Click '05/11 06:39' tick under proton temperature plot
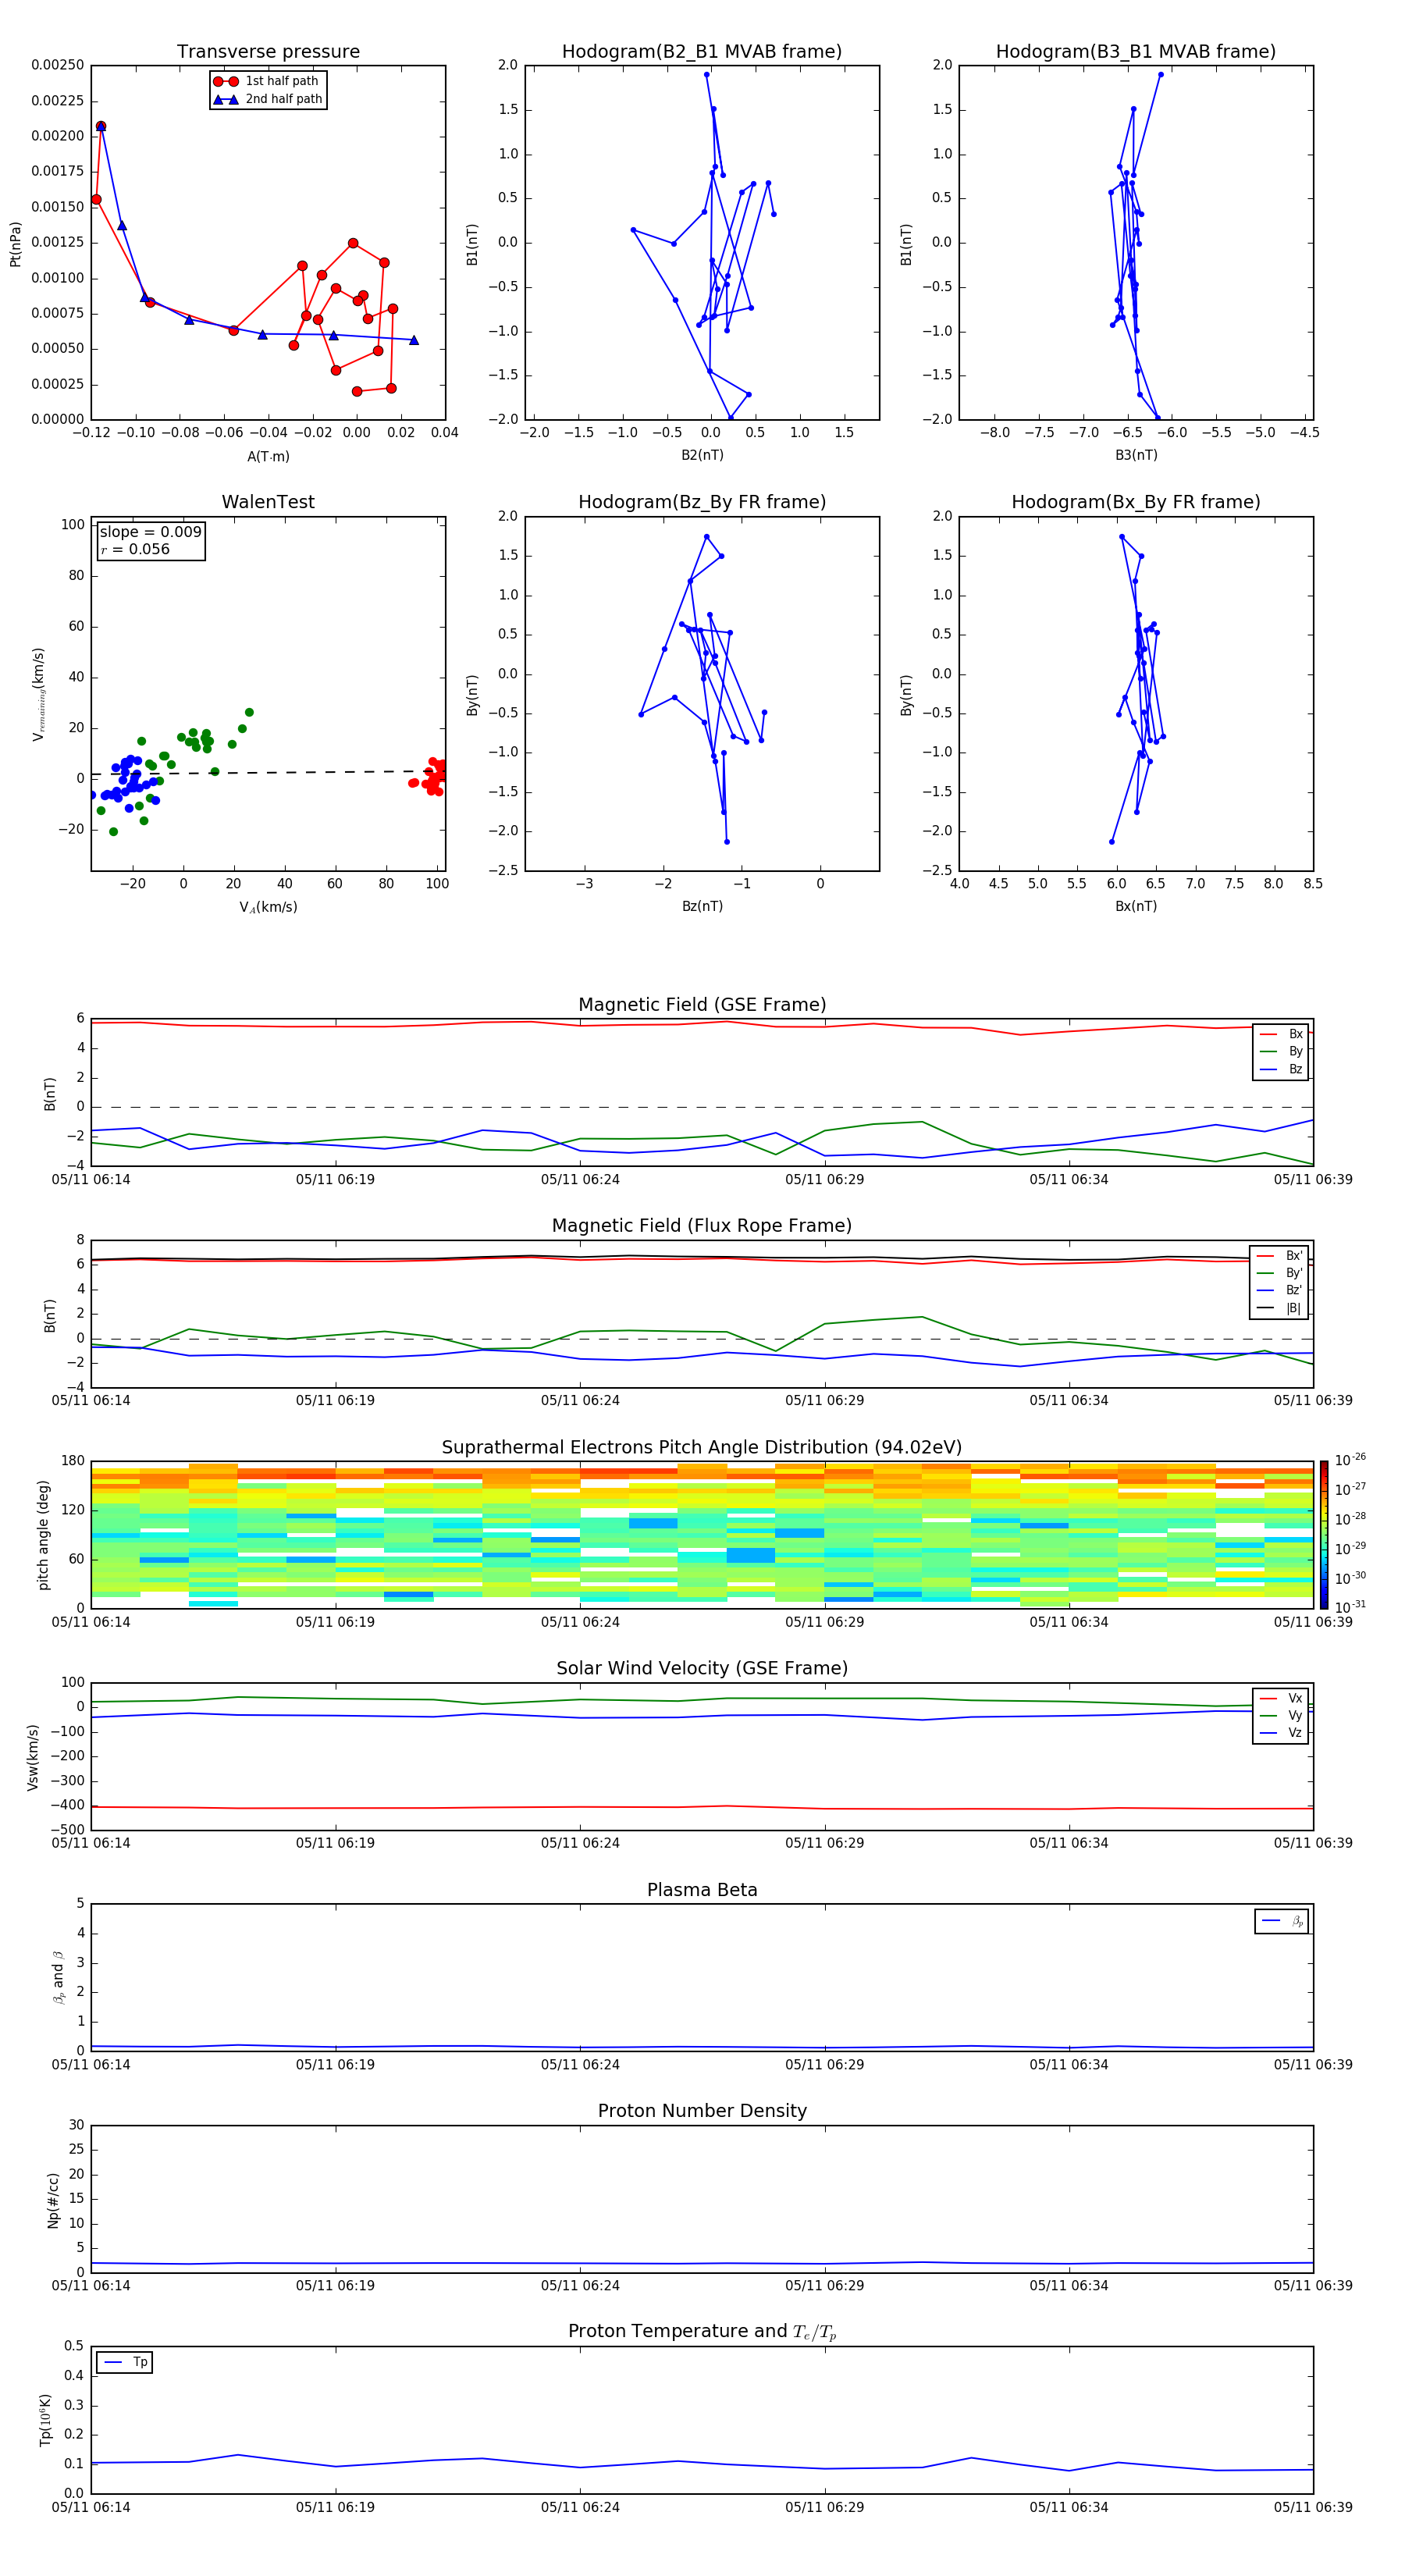This screenshot has height=2576, width=1405. tap(1313, 2507)
